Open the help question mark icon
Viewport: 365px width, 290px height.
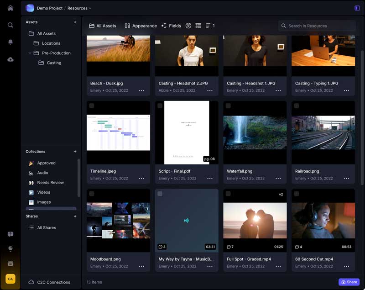(x=10, y=234)
